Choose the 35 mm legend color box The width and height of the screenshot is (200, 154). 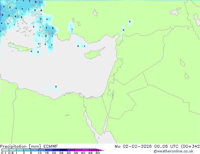(78, 150)
